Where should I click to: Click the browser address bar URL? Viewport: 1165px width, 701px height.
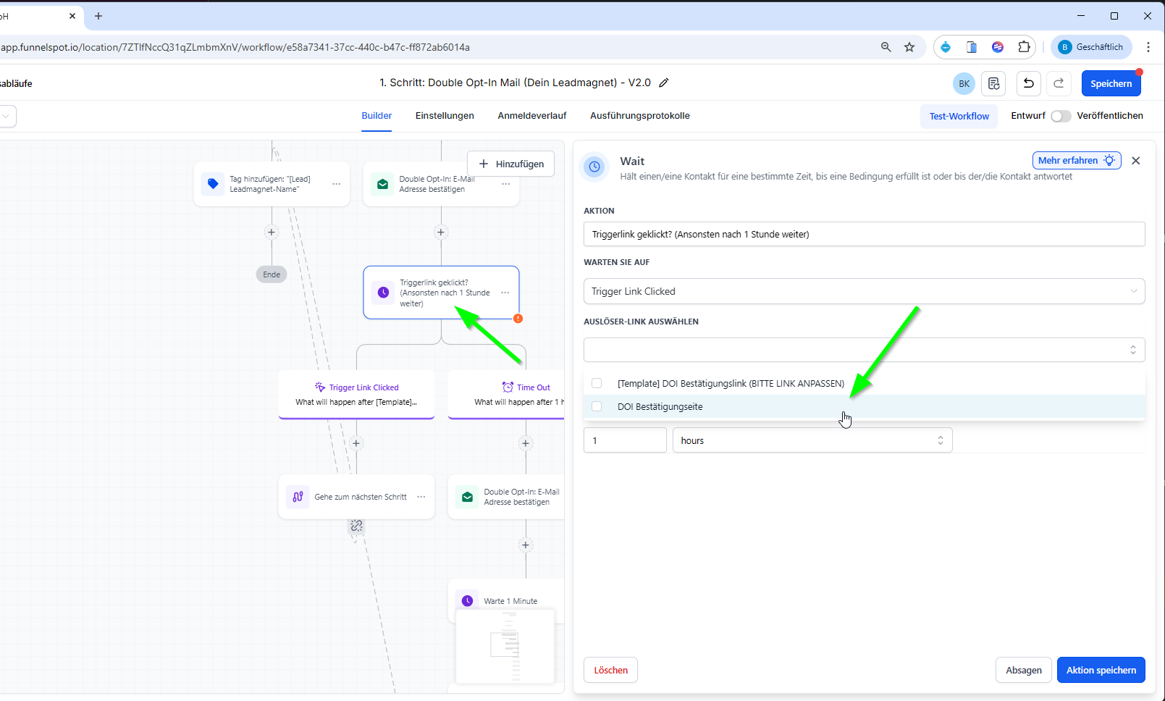[235, 47]
